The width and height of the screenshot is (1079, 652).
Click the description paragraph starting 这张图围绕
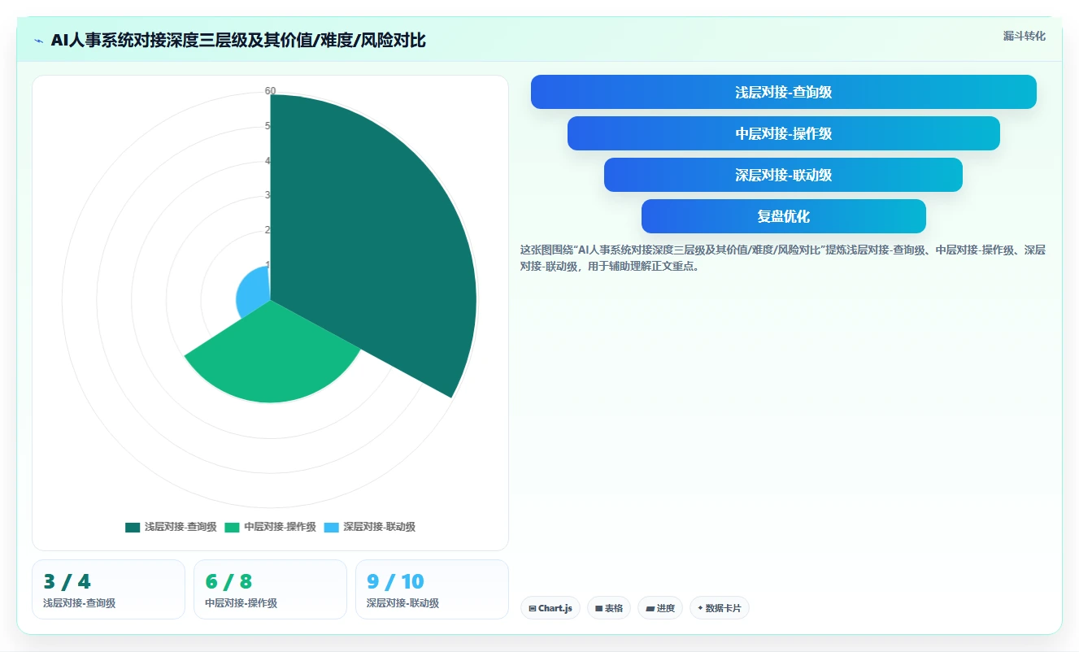(x=783, y=258)
